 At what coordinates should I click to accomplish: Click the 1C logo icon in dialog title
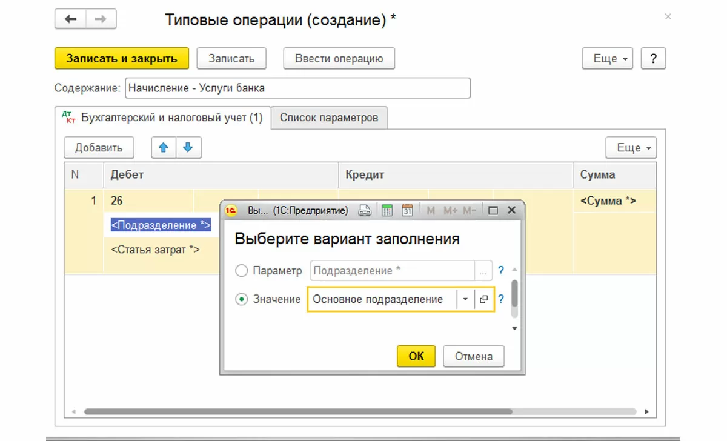[x=231, y=211]
